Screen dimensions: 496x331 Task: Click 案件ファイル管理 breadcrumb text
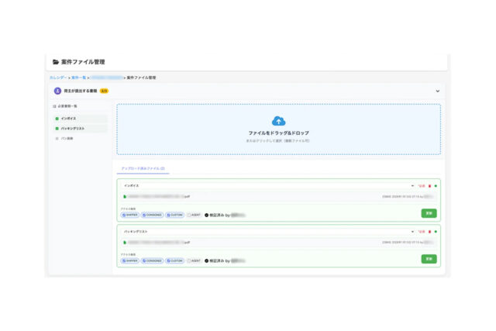[x=141, y=78]
